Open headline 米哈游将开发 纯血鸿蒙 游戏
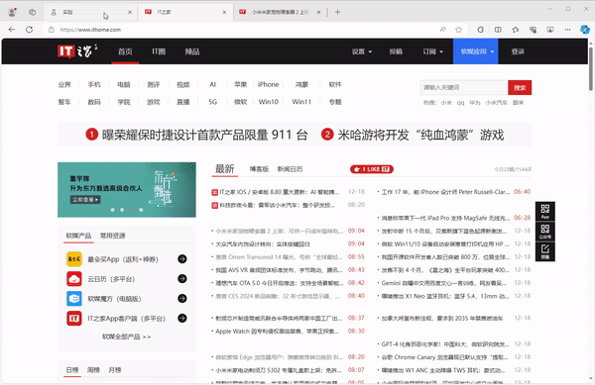This screenshot has width=595, height=385. click(413, 135)
